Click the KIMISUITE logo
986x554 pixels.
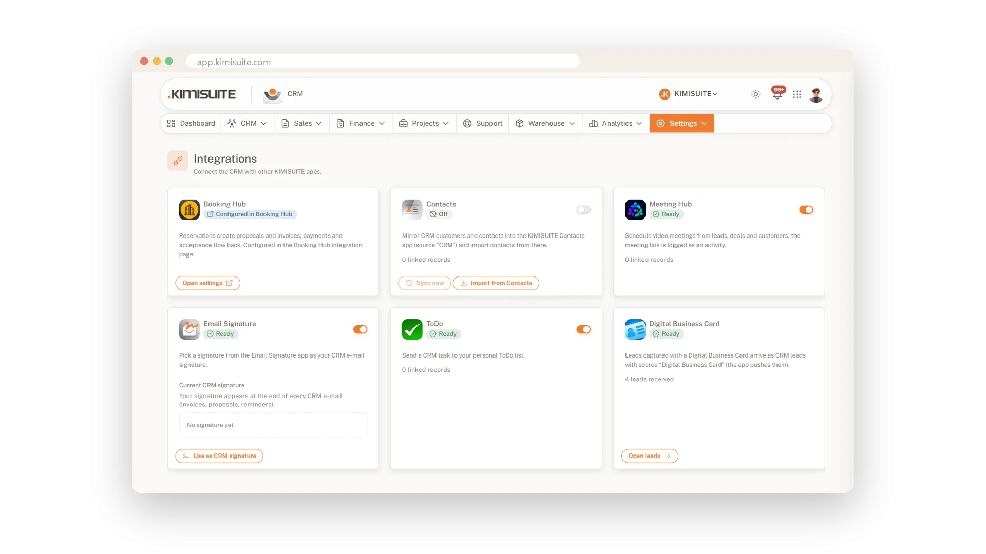[202, 94]
